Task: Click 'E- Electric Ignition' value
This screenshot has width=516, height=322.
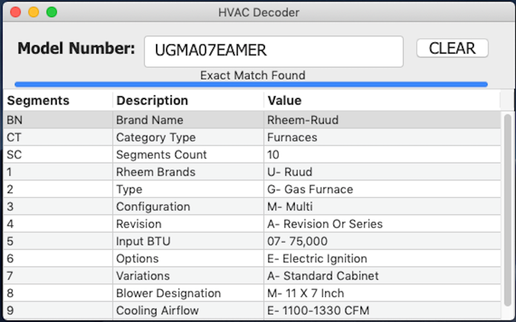Action: click(317, 259)
